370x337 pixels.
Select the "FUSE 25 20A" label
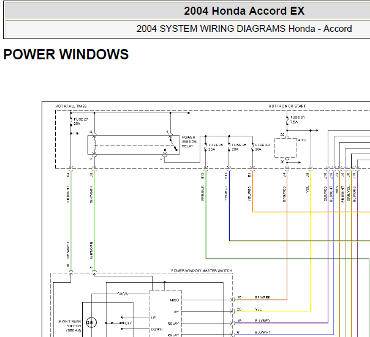239,147
